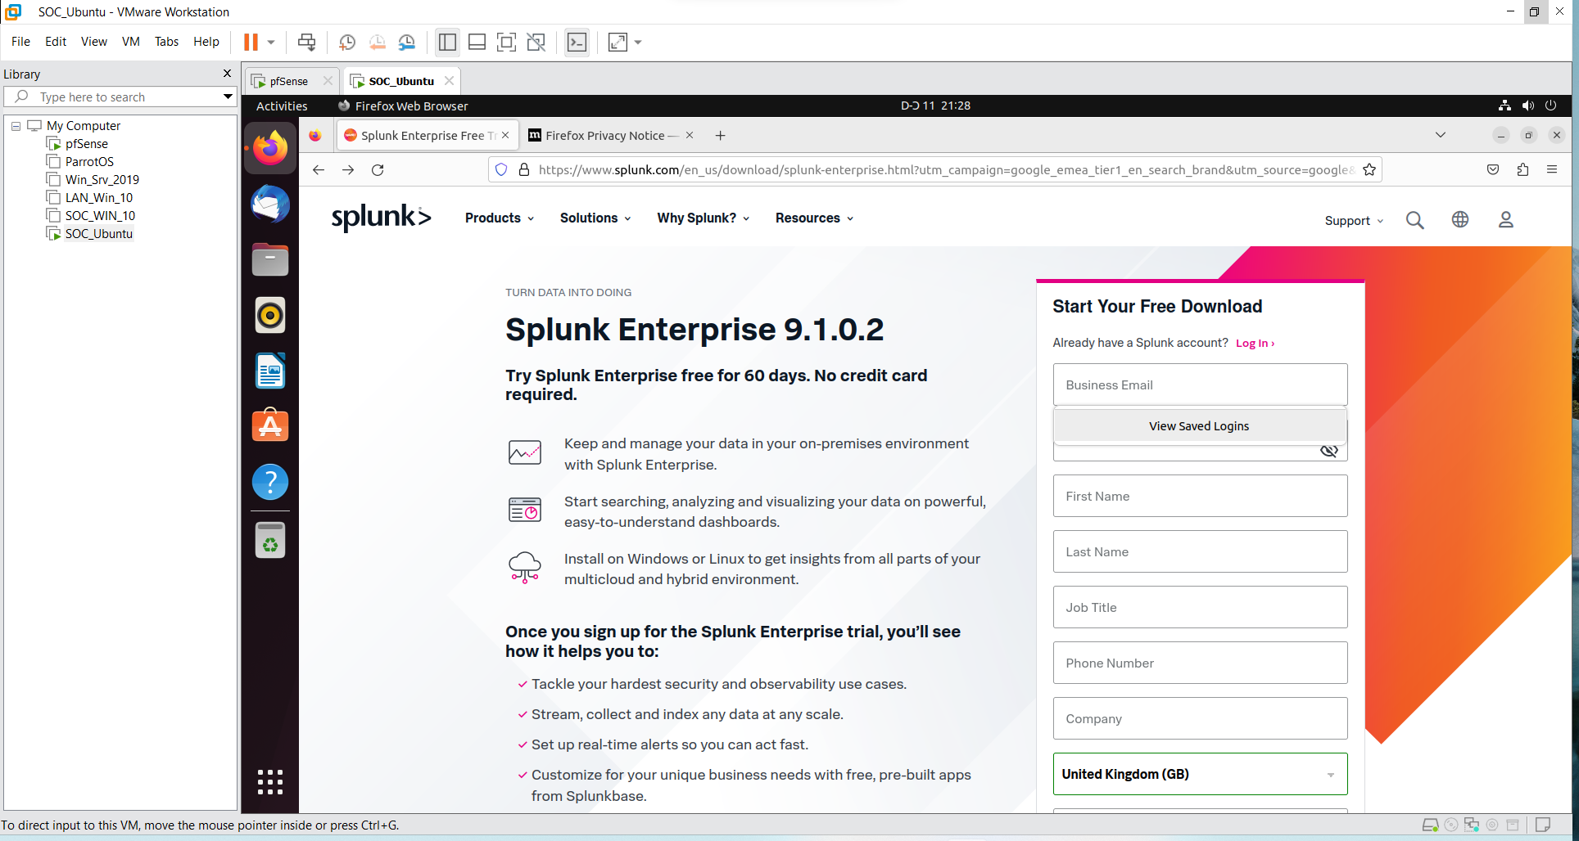
Task: Open the VMware console view icon
Action: pos(577,42)
